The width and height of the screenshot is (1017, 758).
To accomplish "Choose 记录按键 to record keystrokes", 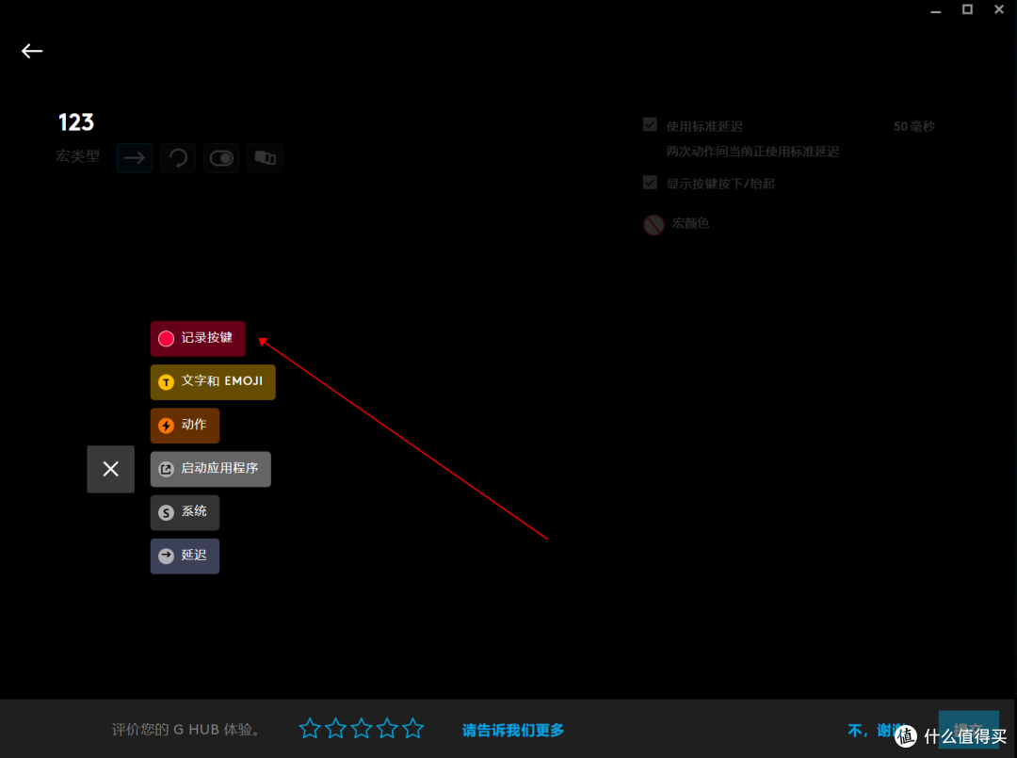I will [x=198, y=338].
